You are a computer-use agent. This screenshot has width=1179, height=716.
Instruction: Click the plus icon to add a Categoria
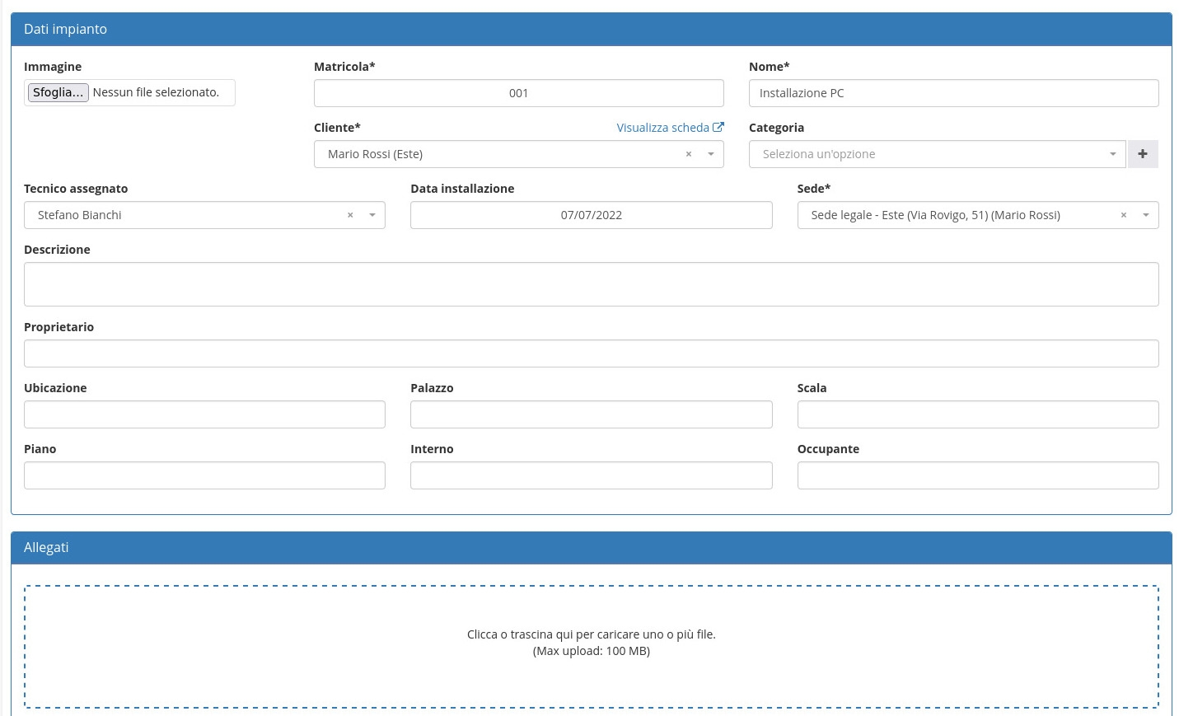tap(1142, 154)
